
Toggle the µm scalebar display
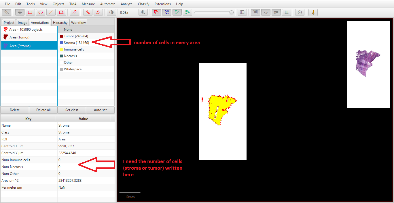click(276, 12)
